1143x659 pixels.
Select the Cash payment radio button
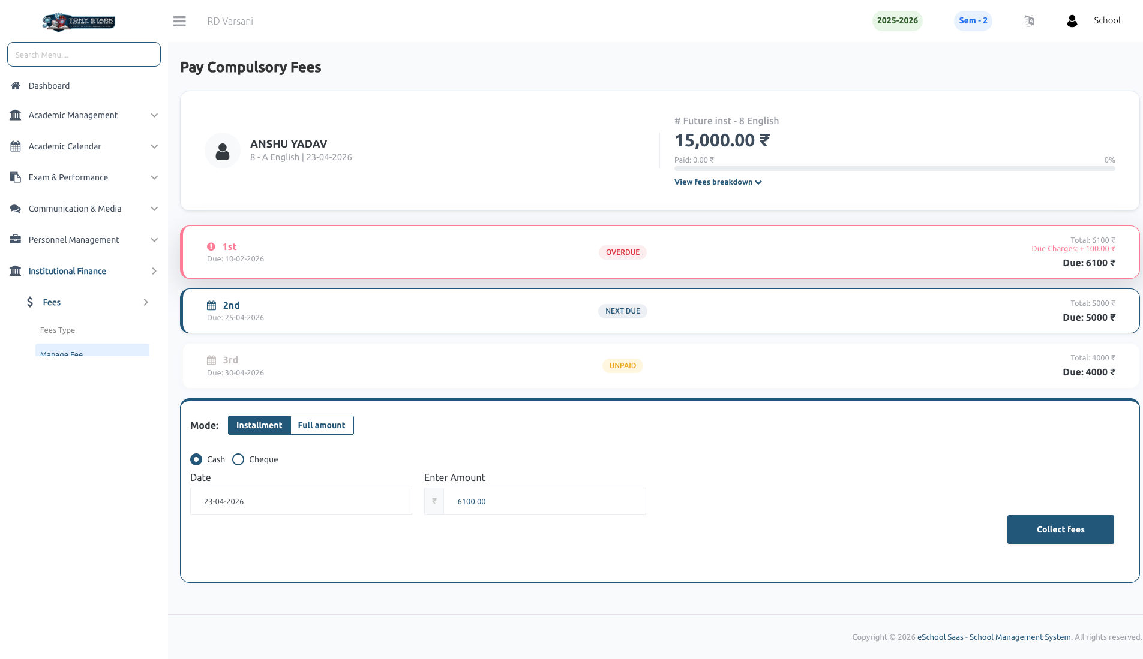196,459
